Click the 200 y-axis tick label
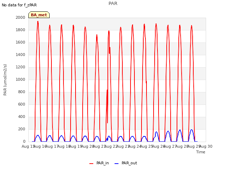Viewport: 227px width, 170px height. click(22, 129)
